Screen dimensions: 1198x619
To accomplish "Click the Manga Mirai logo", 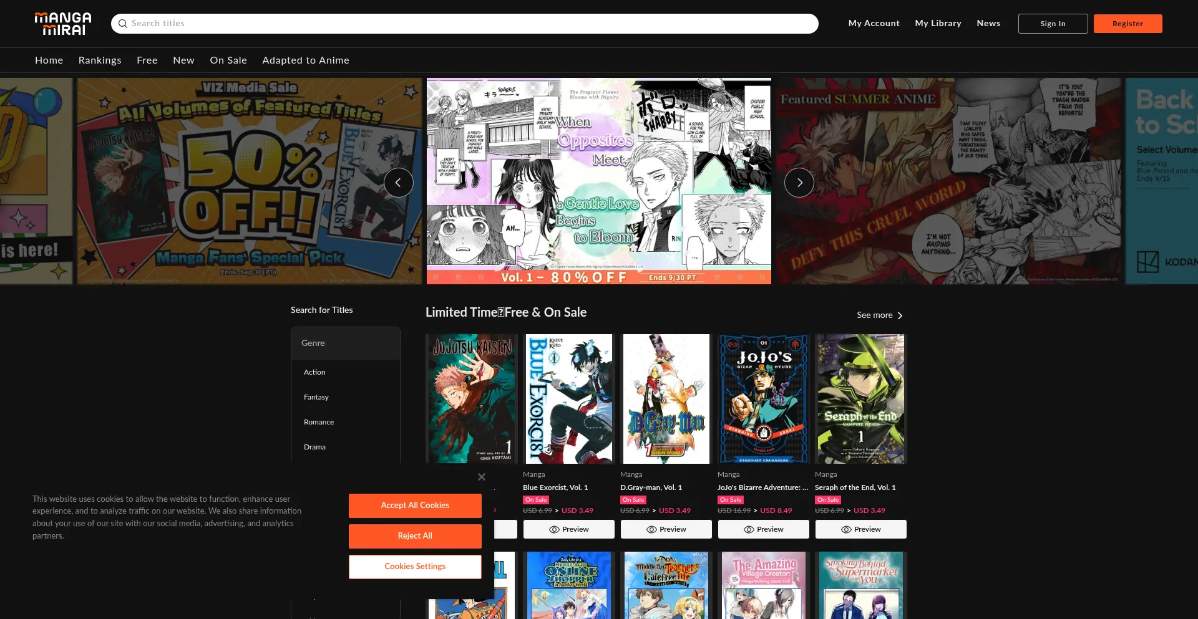I will (63, 24).
